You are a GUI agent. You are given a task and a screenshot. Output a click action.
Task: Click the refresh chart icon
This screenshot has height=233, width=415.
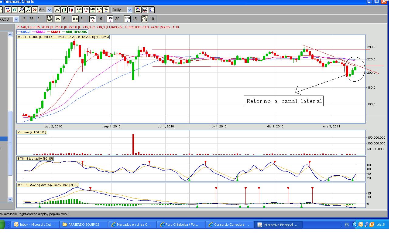click(x=8, y=10)
